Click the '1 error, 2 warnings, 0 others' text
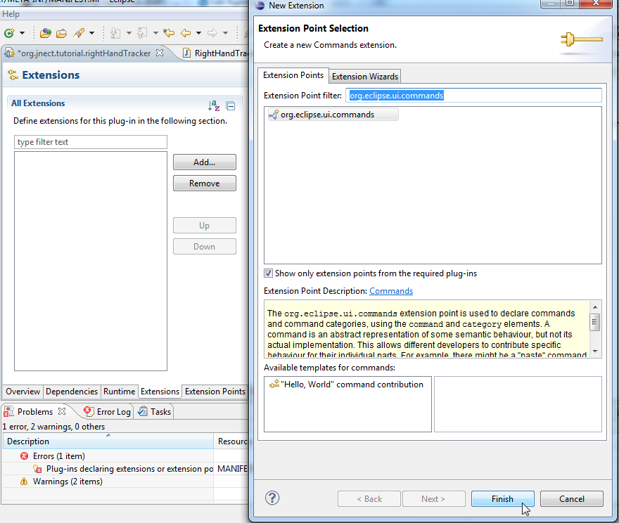This screenshot has width=619, height=523. click(53, 427)
